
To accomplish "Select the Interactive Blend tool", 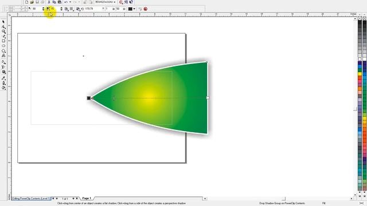I will pyautogui.click(x=3, y=62).
